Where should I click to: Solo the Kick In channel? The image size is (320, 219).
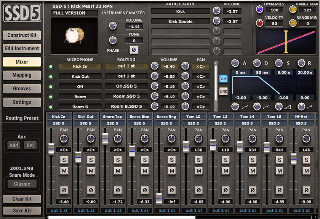click(64, 160)
